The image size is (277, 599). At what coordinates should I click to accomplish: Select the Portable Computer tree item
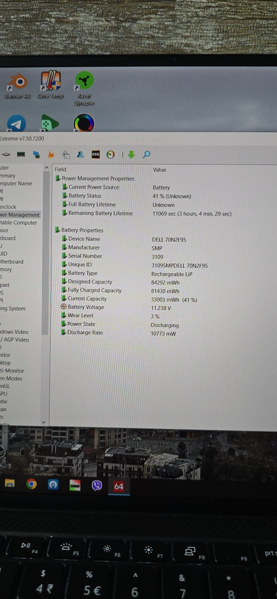(x=19, y=223)
